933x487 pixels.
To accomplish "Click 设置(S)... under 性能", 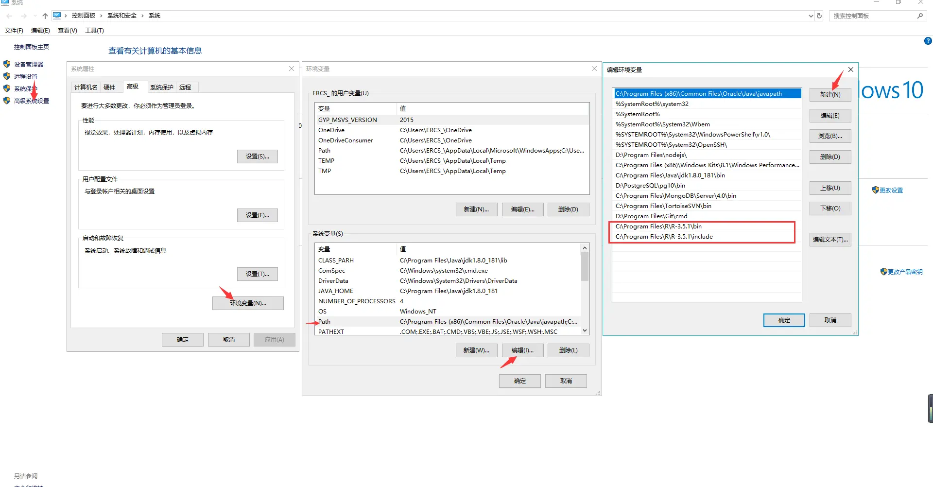I will coord(258,157).
